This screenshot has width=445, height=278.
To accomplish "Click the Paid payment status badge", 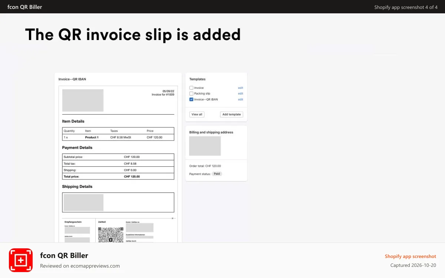I will 217,173.
